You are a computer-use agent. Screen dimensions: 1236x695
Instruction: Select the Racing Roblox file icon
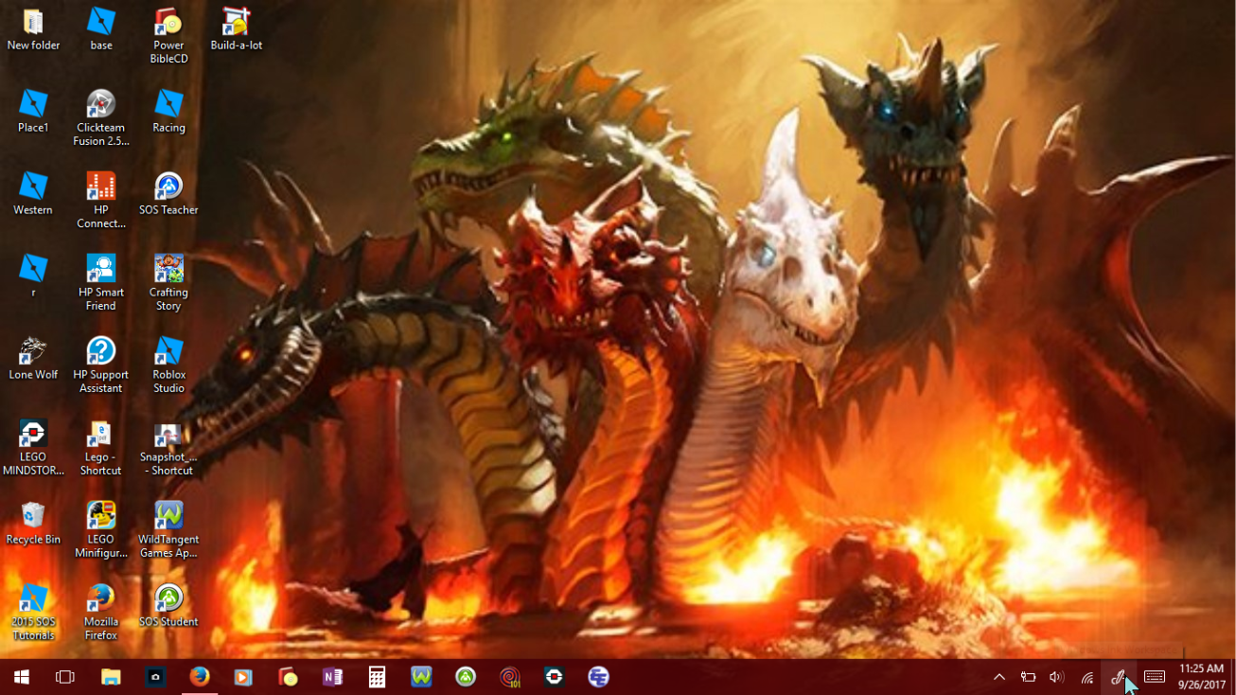pyautogui.click(x=168, y=112)
